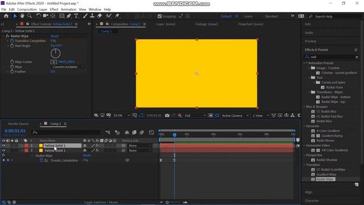Toggle the Start Angle stopwatch

click(x=12, y=46)
